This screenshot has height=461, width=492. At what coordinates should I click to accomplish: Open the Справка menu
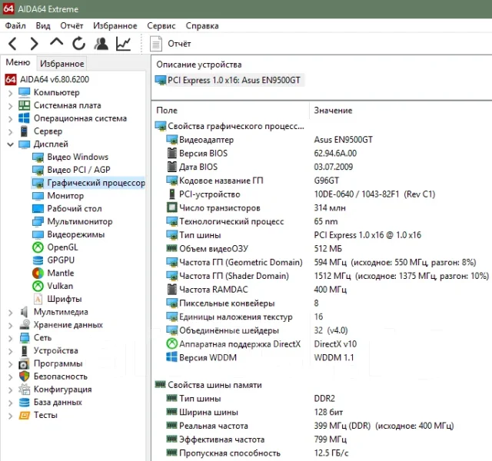point(202,25)
